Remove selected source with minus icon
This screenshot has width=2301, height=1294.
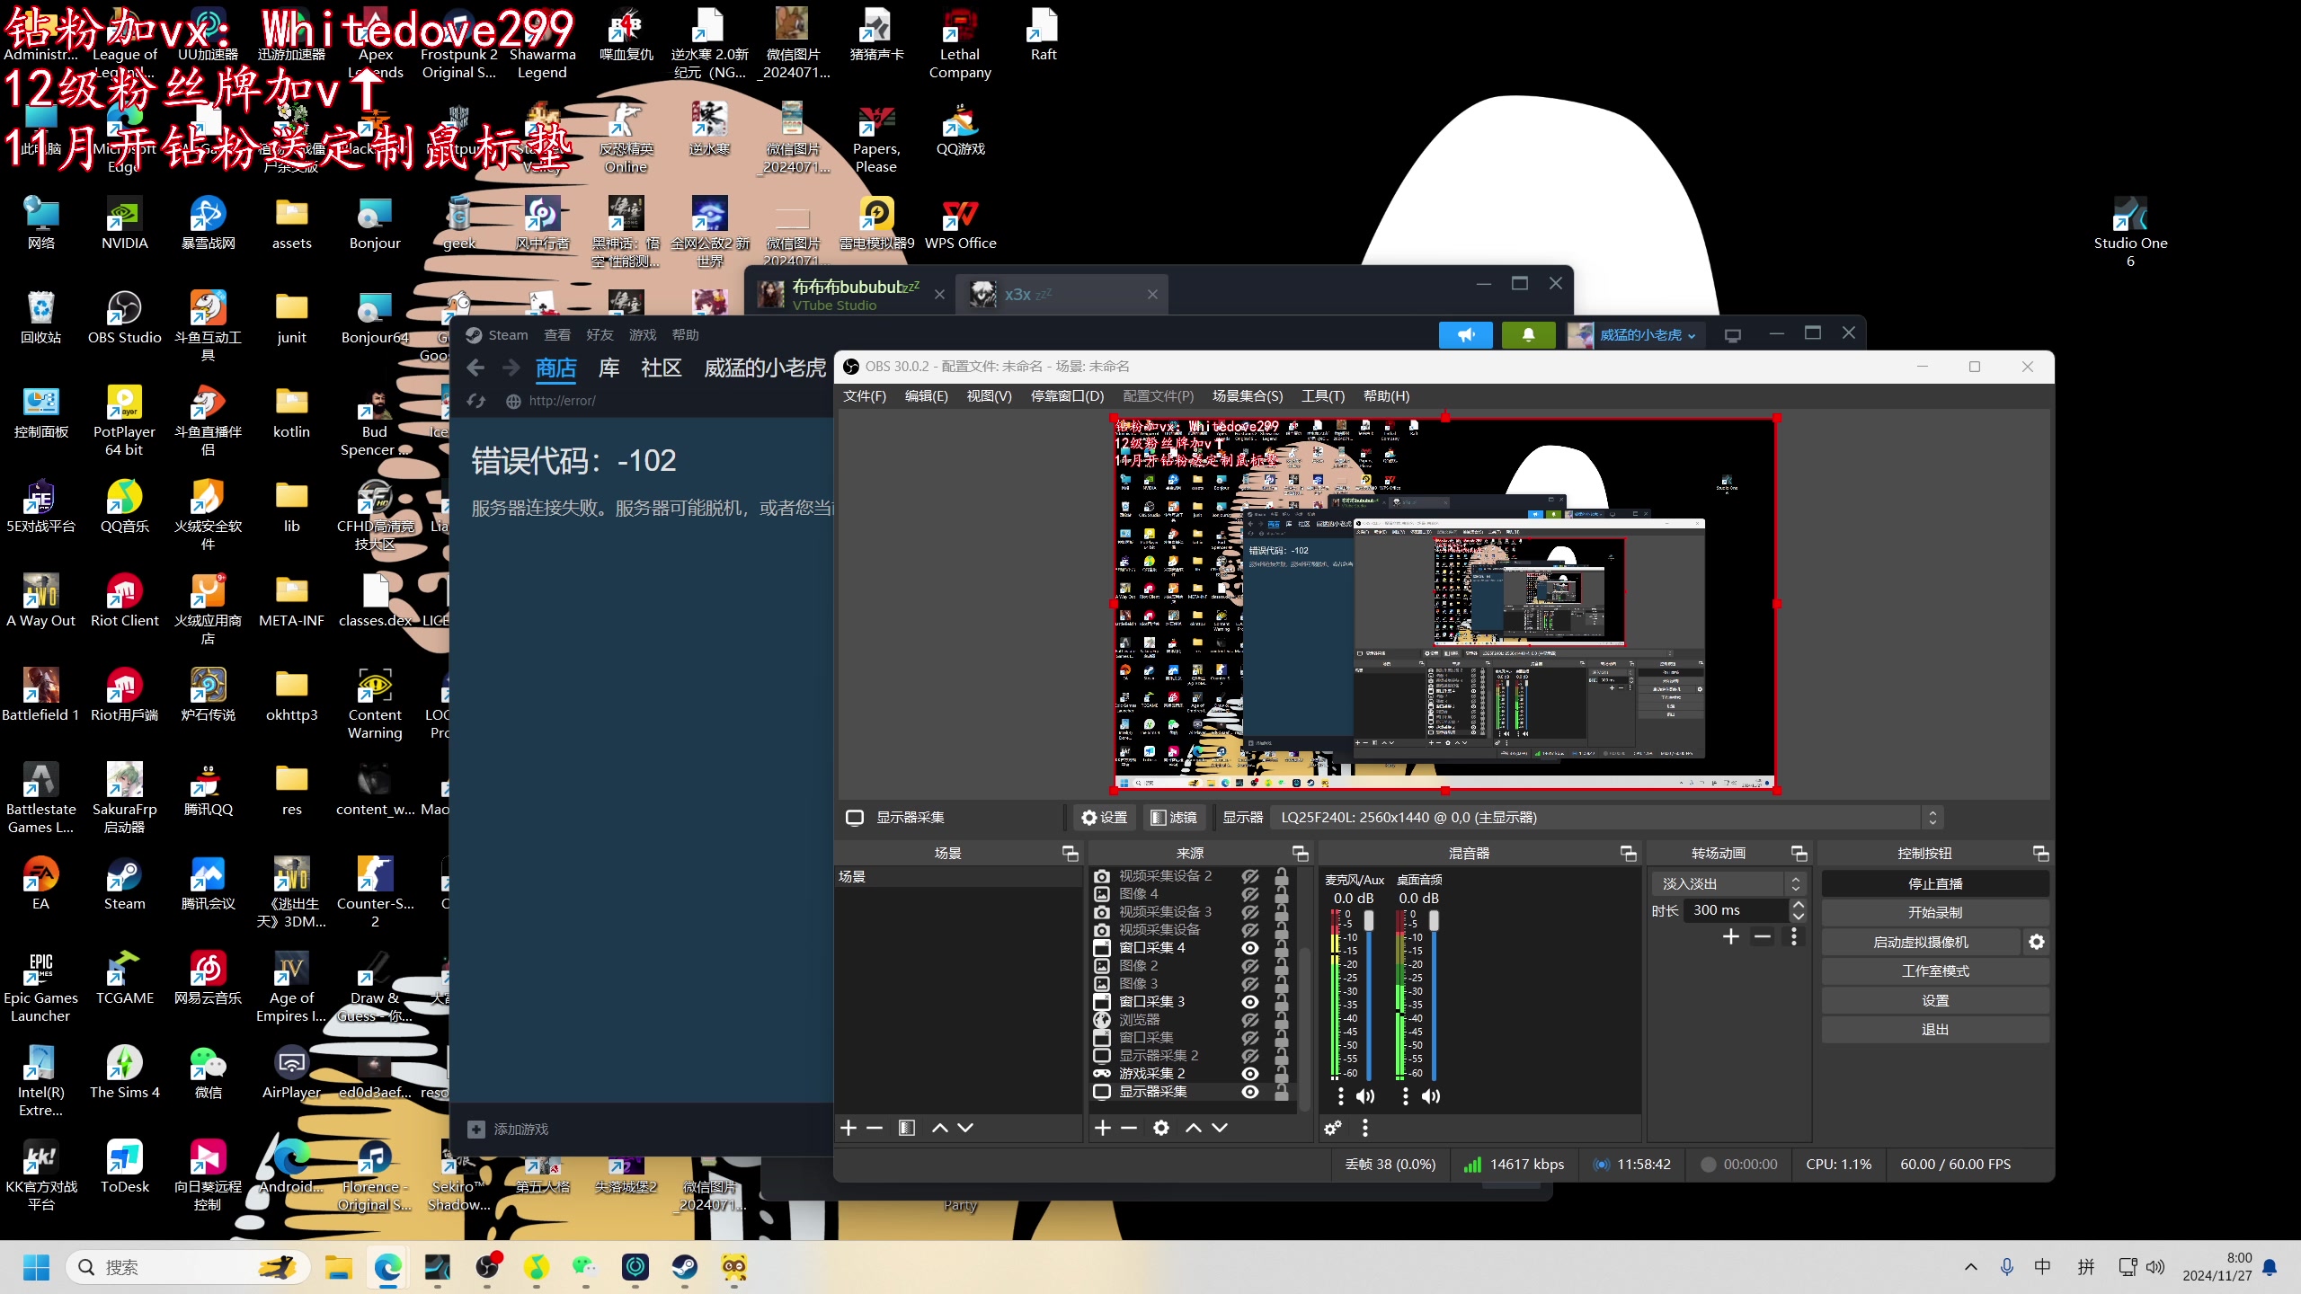(x=1130, y=1128)
